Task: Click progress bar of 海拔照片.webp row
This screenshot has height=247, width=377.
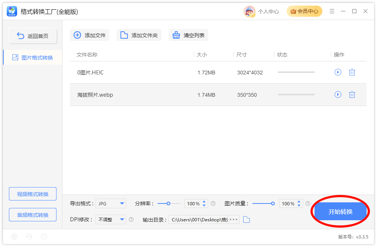Action: (x=296, y=94)
